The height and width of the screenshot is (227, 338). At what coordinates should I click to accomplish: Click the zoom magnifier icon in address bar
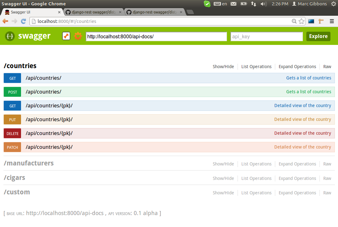(294, 21)
